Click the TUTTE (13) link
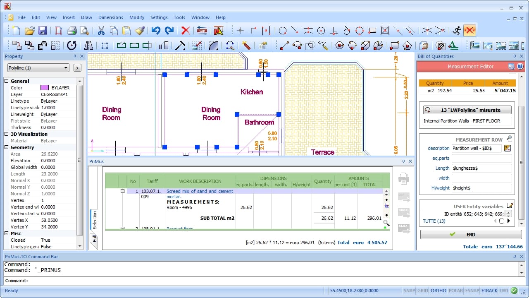529x298 pixels. click(x=434, y=221)
